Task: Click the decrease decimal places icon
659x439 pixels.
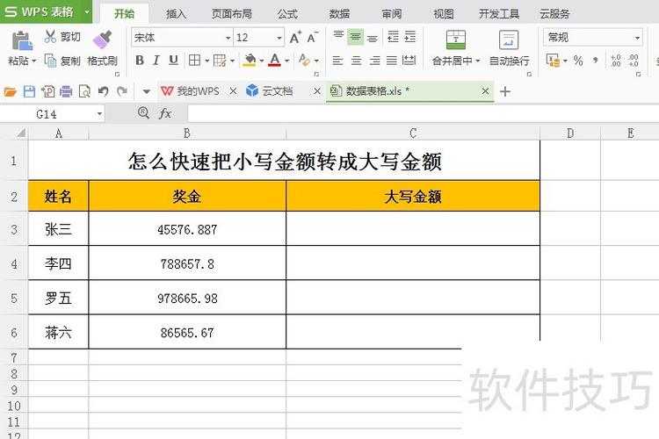Action: [634, 61]
